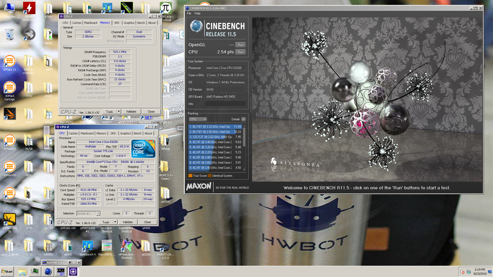Screen dimensions: 493x277
Task: Open the cpu-z_1.86-en folder
Action: [10, 248]
